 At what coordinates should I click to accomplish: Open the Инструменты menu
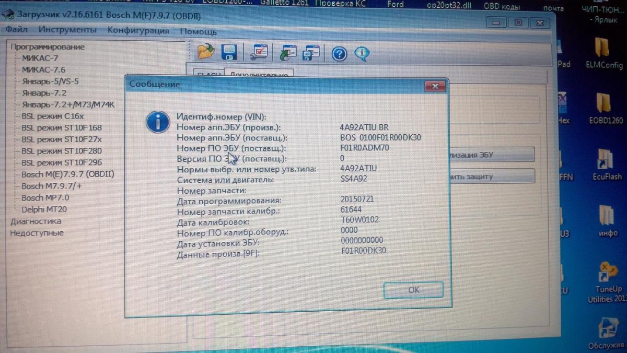67,30
